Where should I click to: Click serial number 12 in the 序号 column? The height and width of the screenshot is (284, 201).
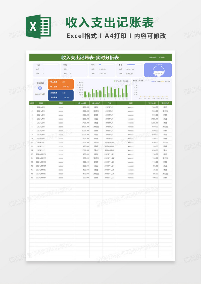click(32, 150)
